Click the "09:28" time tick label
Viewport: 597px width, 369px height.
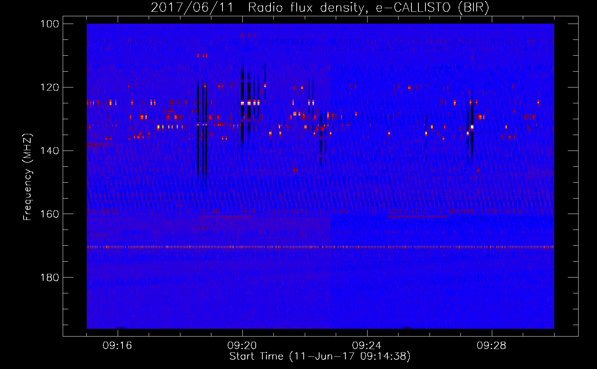(491, 346)
